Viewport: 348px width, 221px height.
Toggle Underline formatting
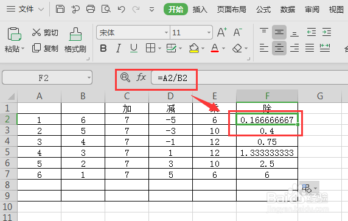(134, 48)
